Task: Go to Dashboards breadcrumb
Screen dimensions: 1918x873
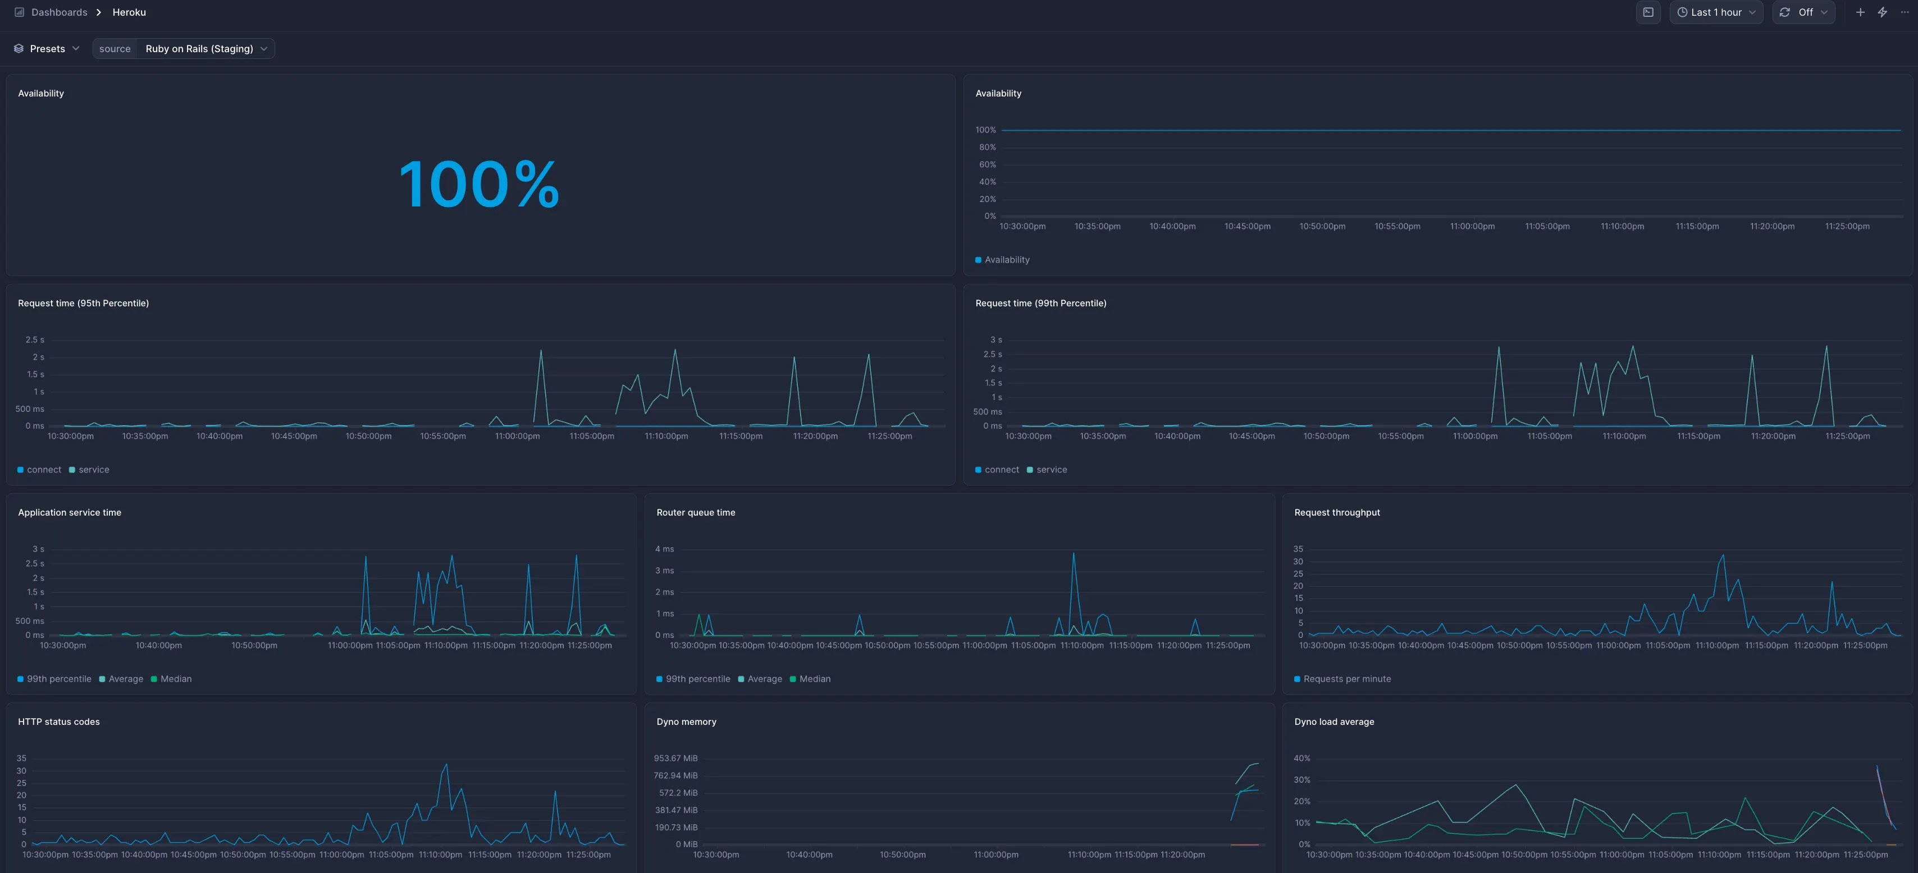Action: (x=59, y=13)
